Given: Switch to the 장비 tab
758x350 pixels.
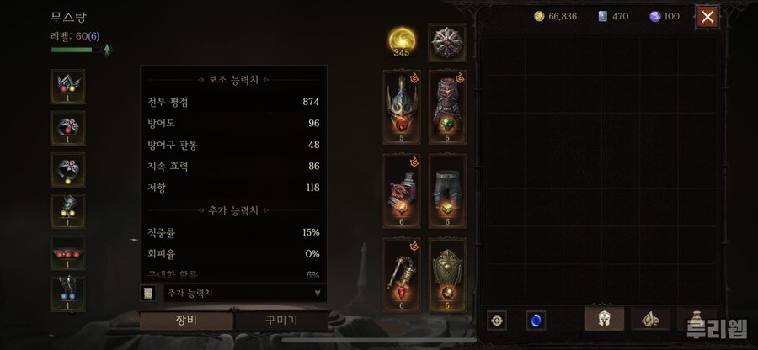Looking at the screenshot, I should point(186,321).
